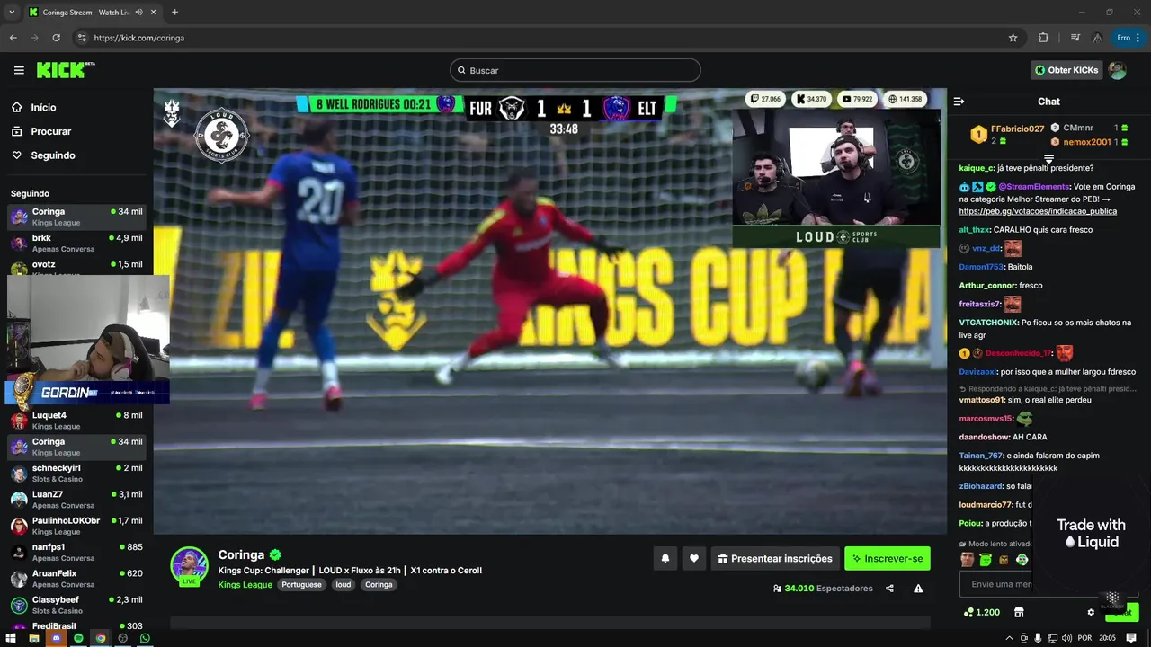This screenshot has height=647, width=1151.
Task: Click the green Inscrever-se button
Action: 888,558
